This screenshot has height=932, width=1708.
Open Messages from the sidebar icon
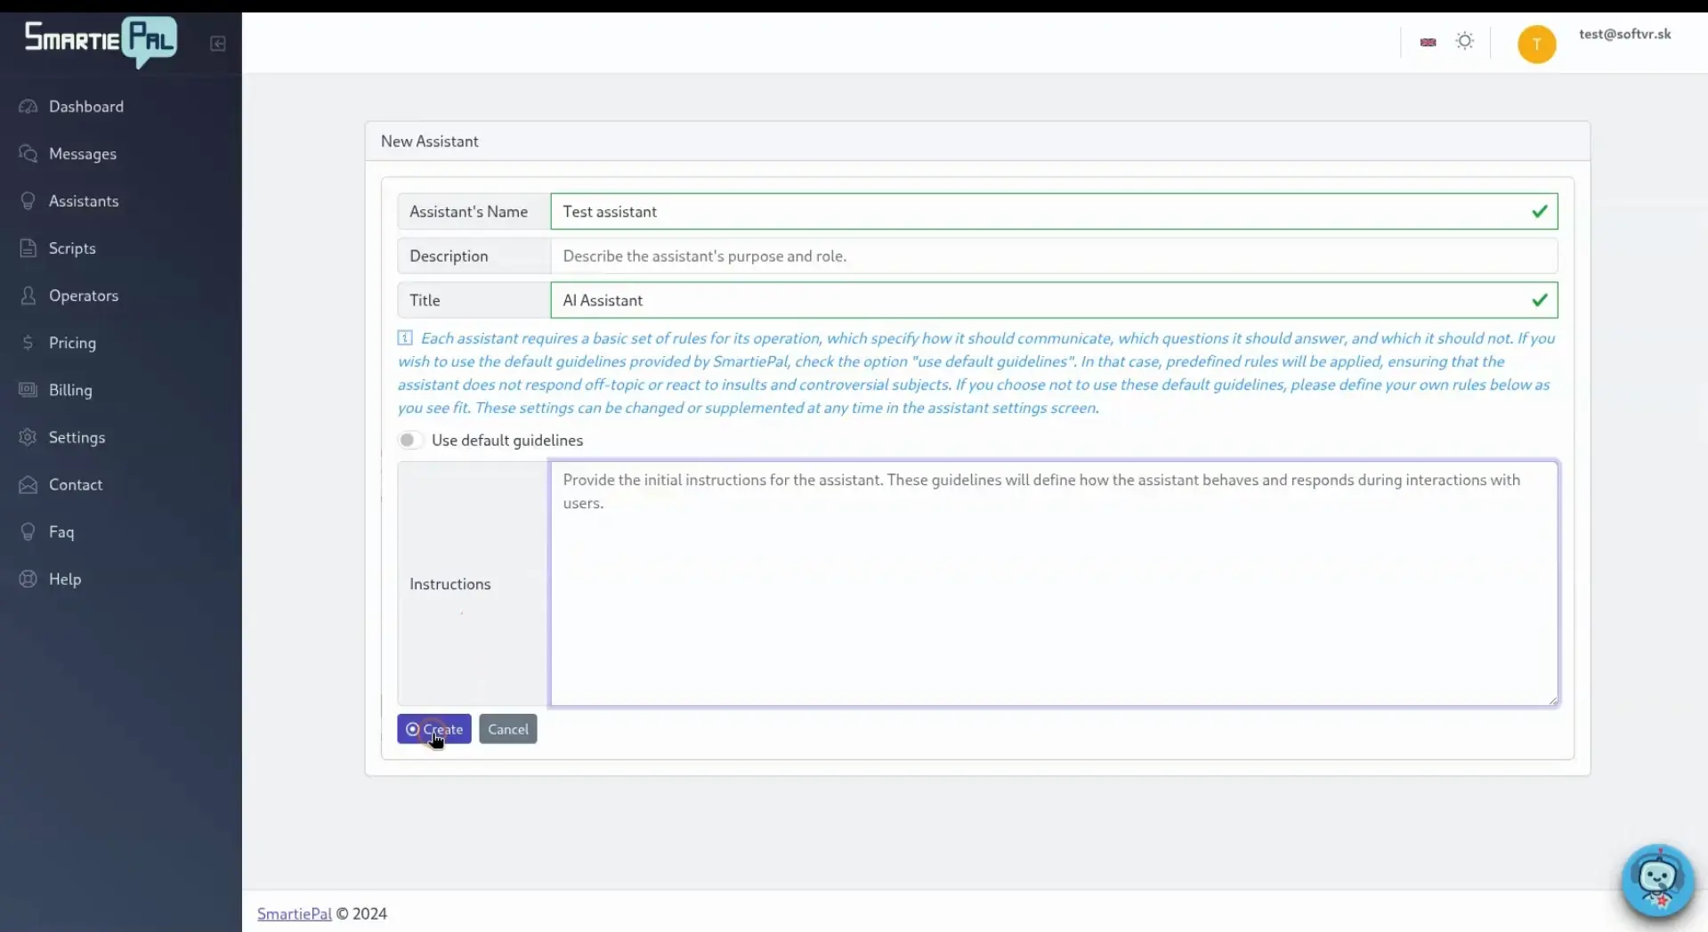28,153
